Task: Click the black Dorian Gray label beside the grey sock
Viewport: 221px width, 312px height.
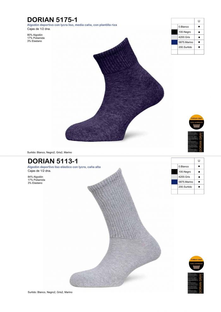Action: click(x=196, y=283)
